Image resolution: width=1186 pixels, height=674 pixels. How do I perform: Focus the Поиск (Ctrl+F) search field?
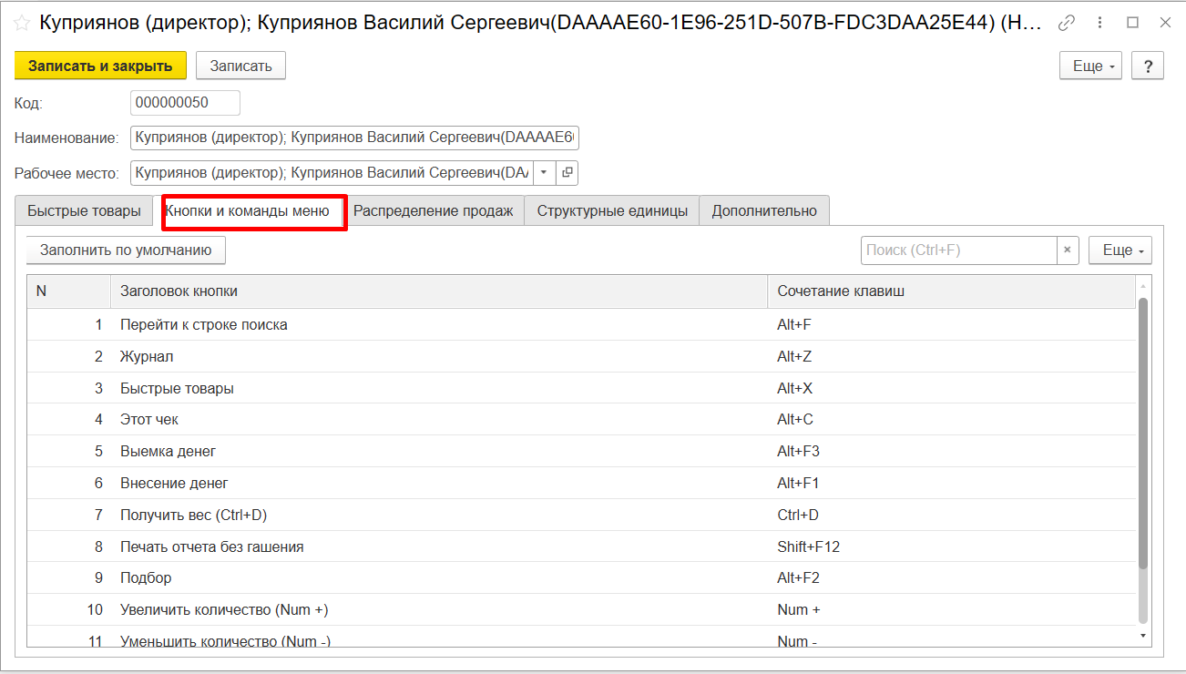[x=958, y=250]
